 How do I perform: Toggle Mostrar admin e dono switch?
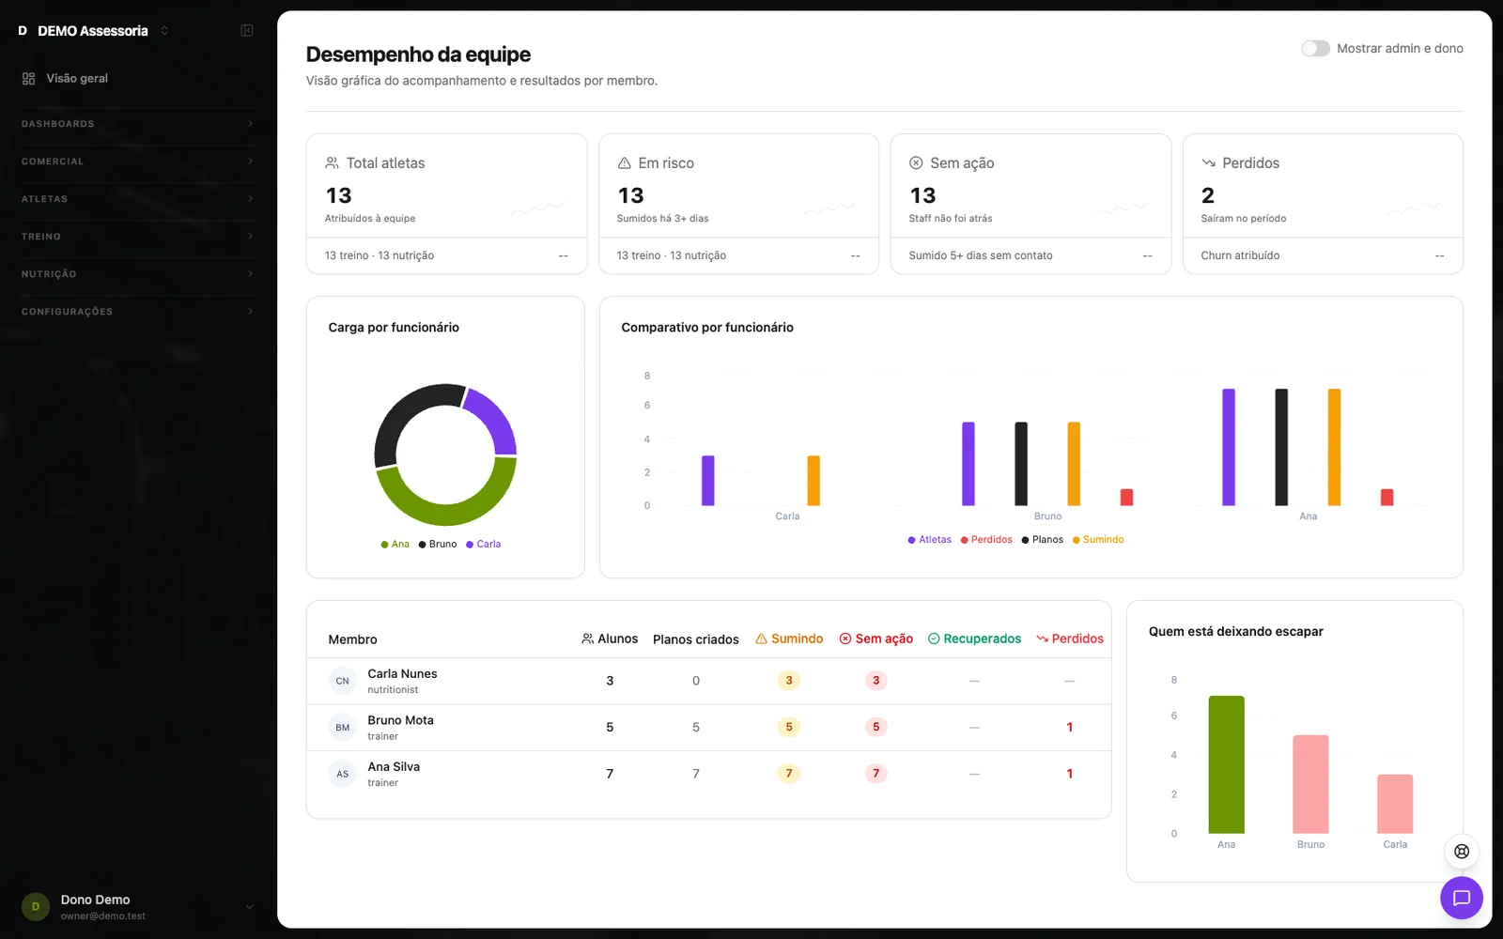click(x=1315, y=49)
